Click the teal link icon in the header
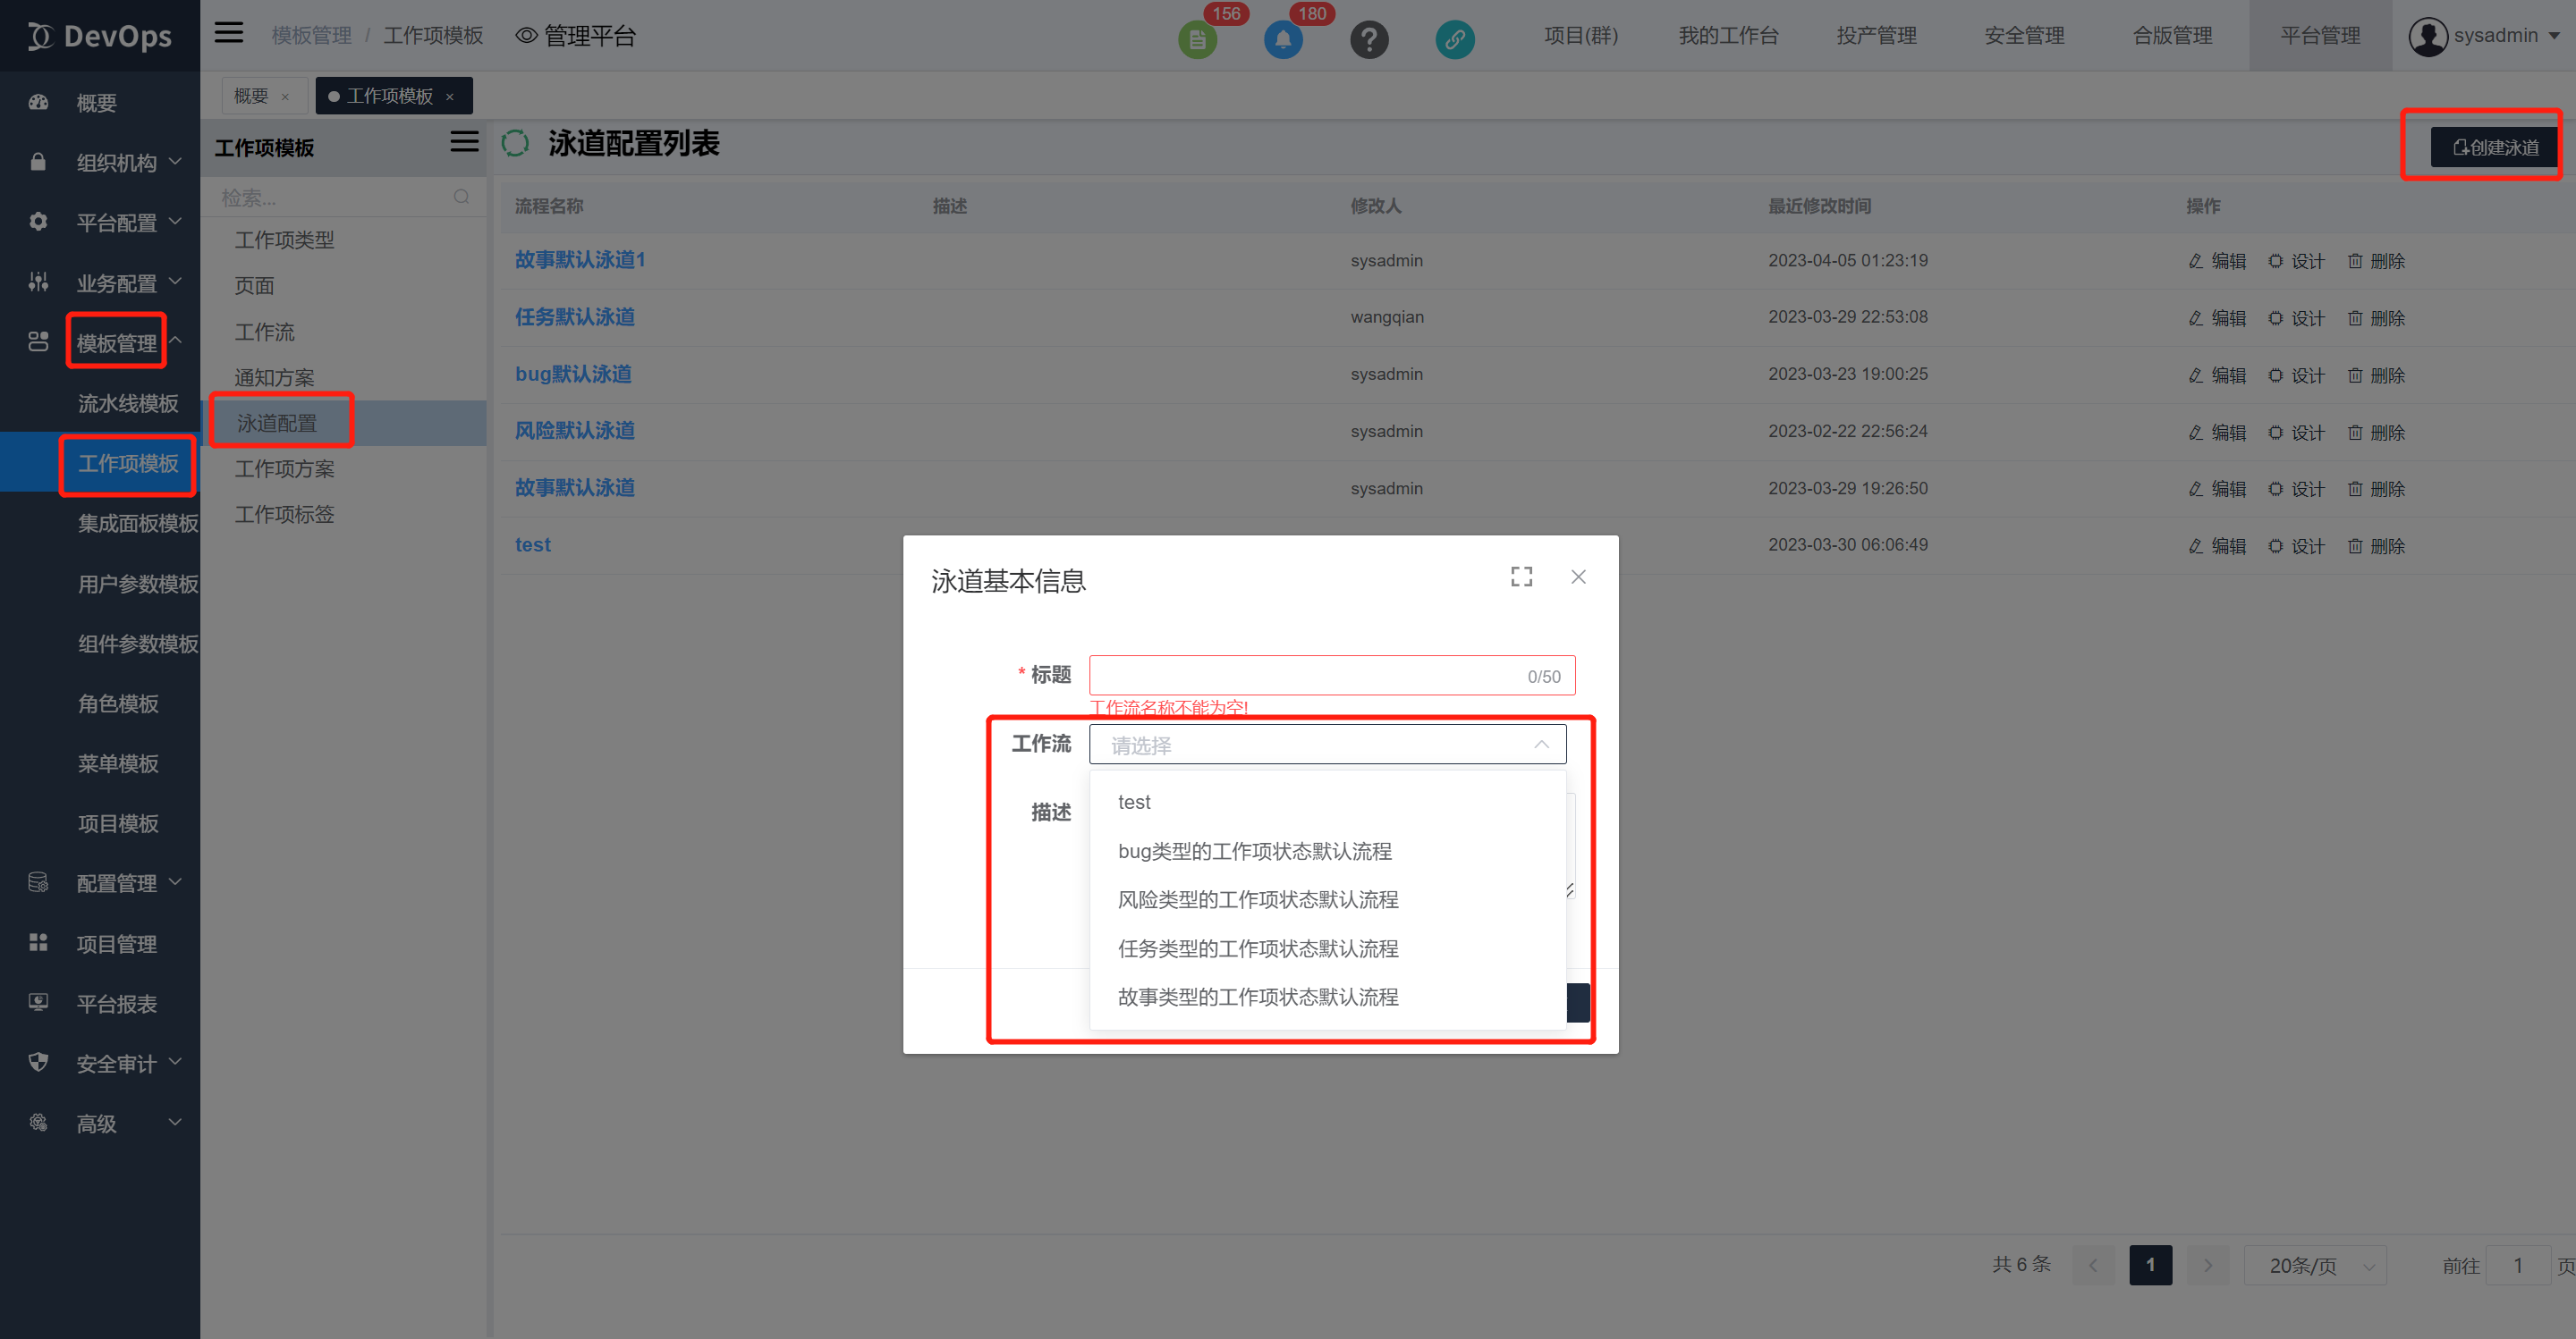Image resolution: width=2576 pixels, height=1339 pixels. coord(1455,40)
